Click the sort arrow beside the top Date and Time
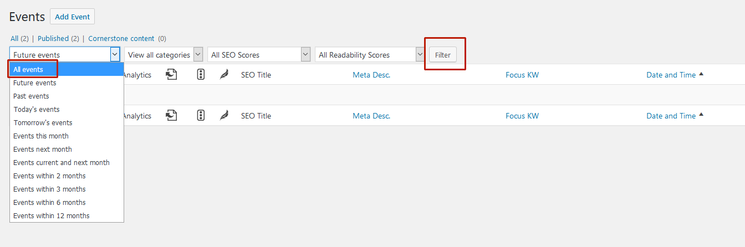This screenshot has width=745, height=247. (701, 74)
